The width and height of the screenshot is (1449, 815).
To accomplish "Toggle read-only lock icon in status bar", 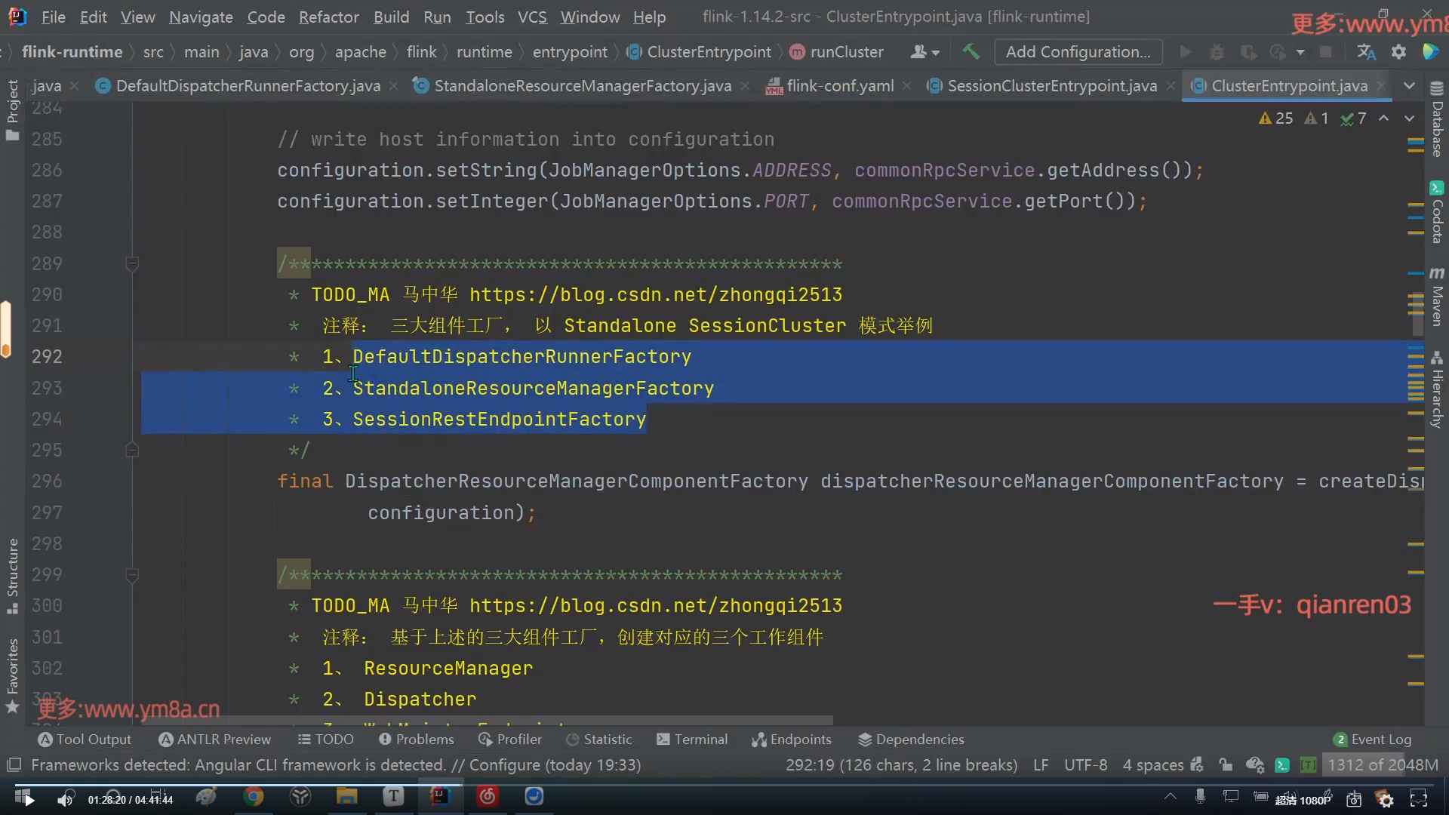I will [1226, 765].
